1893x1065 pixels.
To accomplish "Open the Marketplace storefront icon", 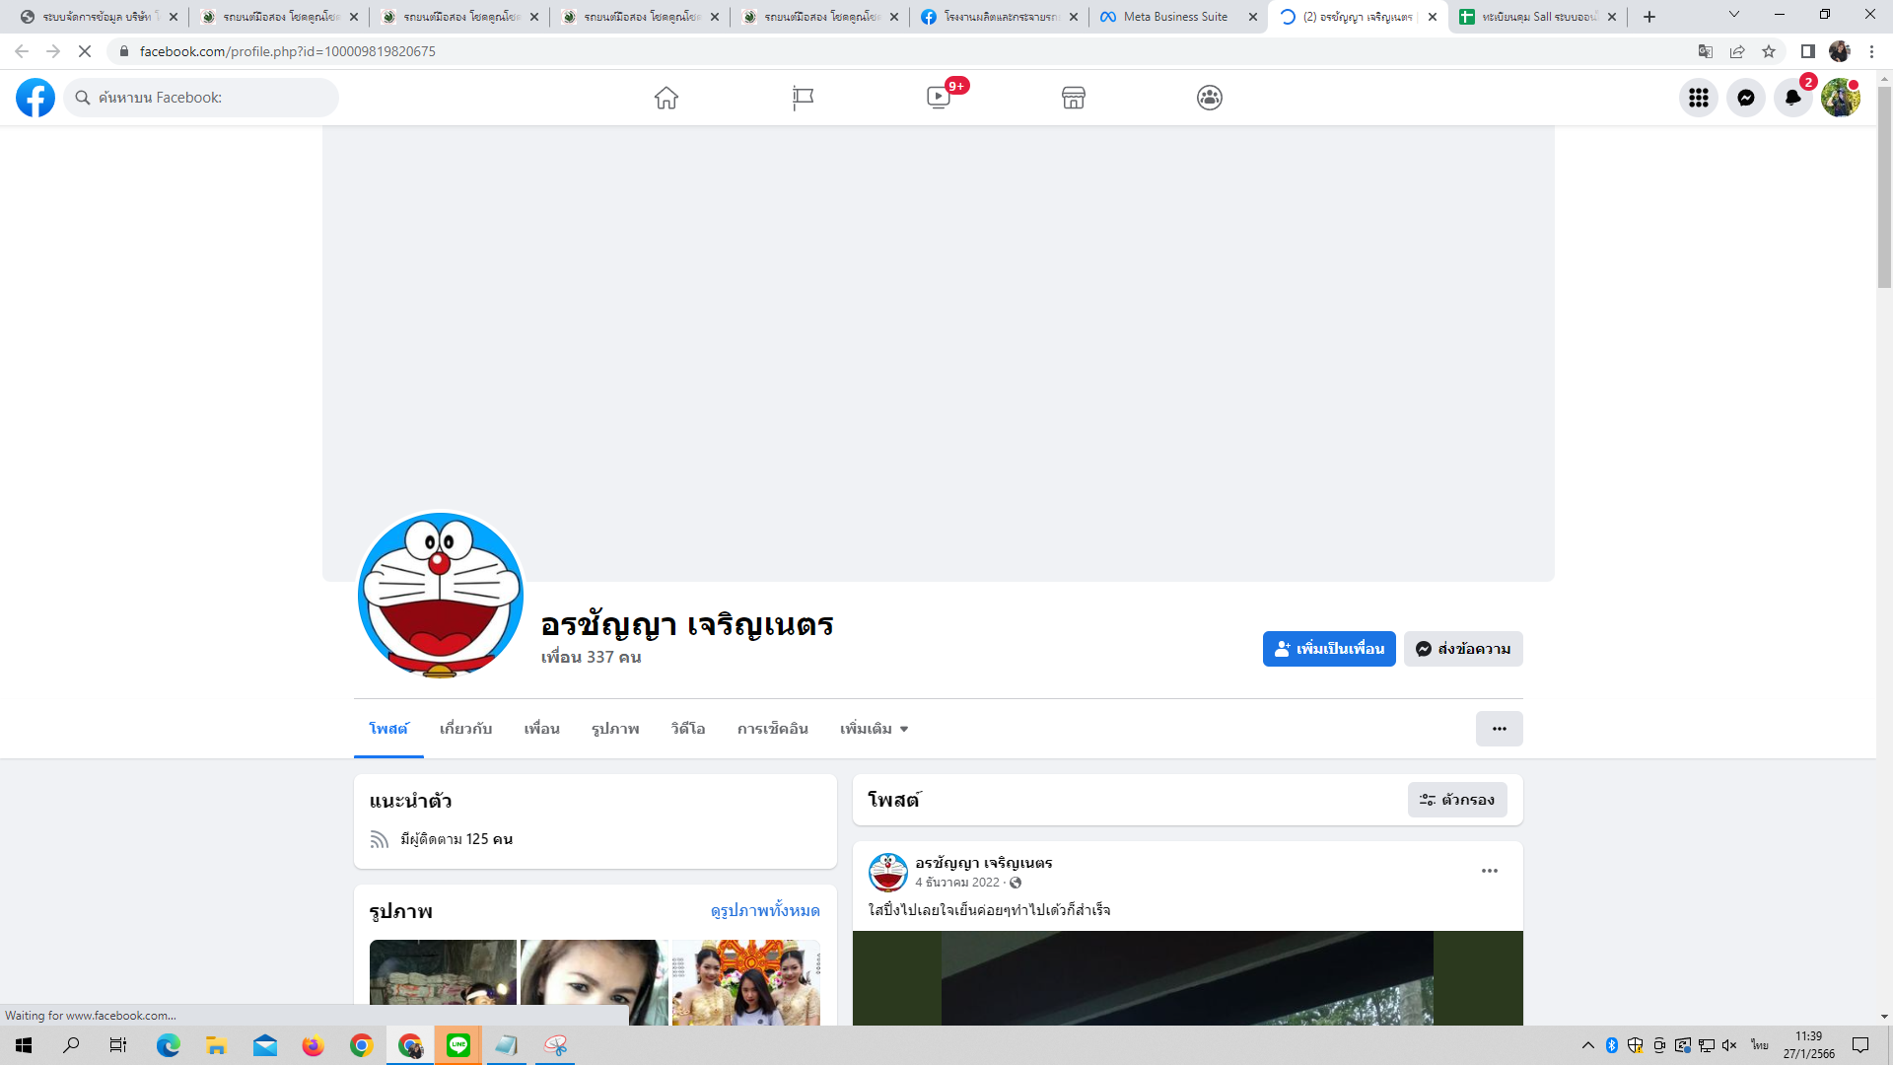I will [x=1074, y=98].
